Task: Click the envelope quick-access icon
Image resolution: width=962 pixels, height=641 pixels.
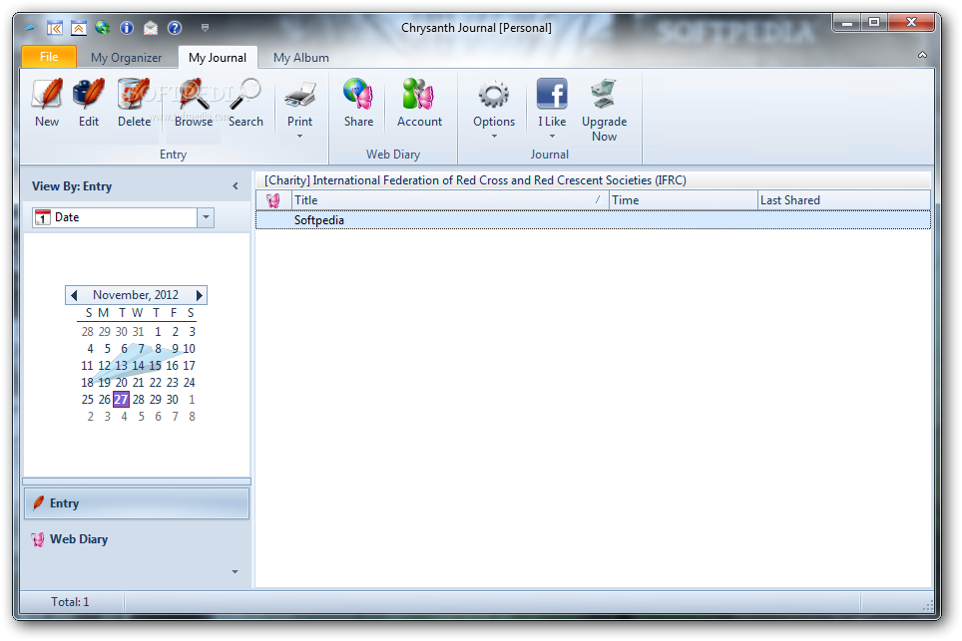Action: [x=151, y=28]
